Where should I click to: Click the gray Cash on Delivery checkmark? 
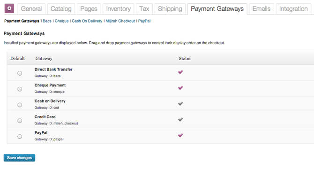(180, 104)
